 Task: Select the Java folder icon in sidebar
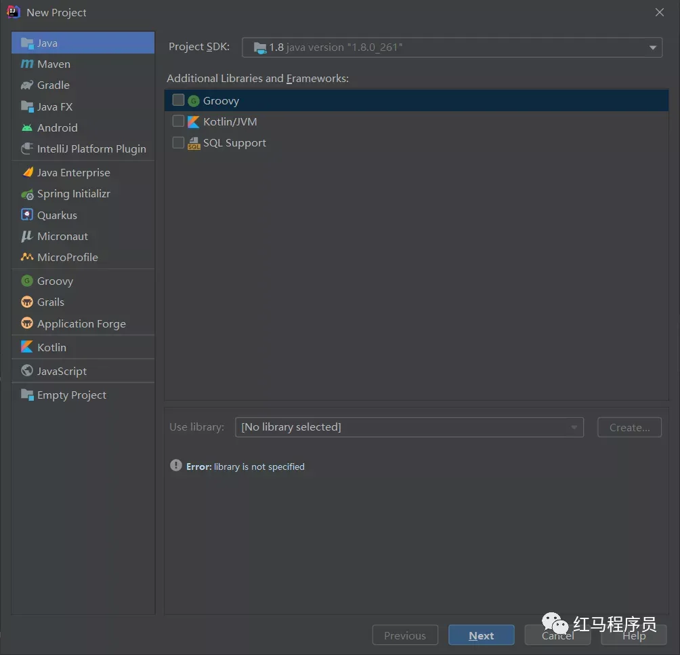(27, 43)
